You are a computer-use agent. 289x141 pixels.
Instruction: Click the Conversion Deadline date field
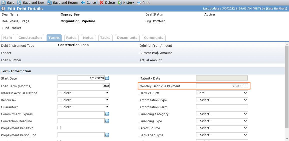(x=81, y=121)
